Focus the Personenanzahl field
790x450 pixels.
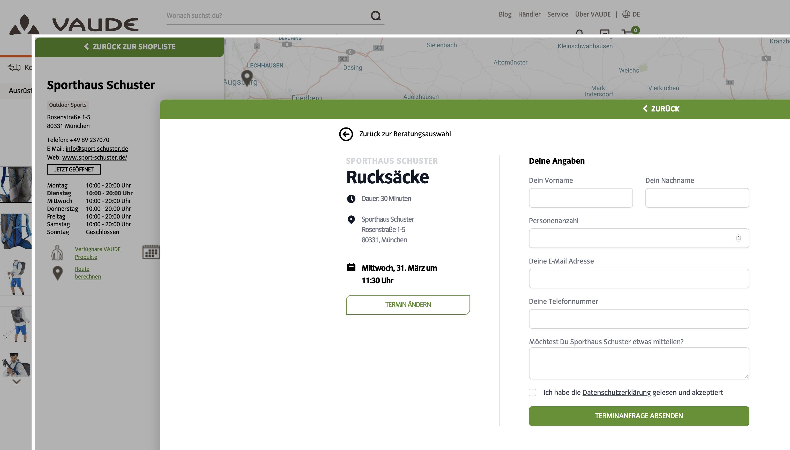(639, 238)
